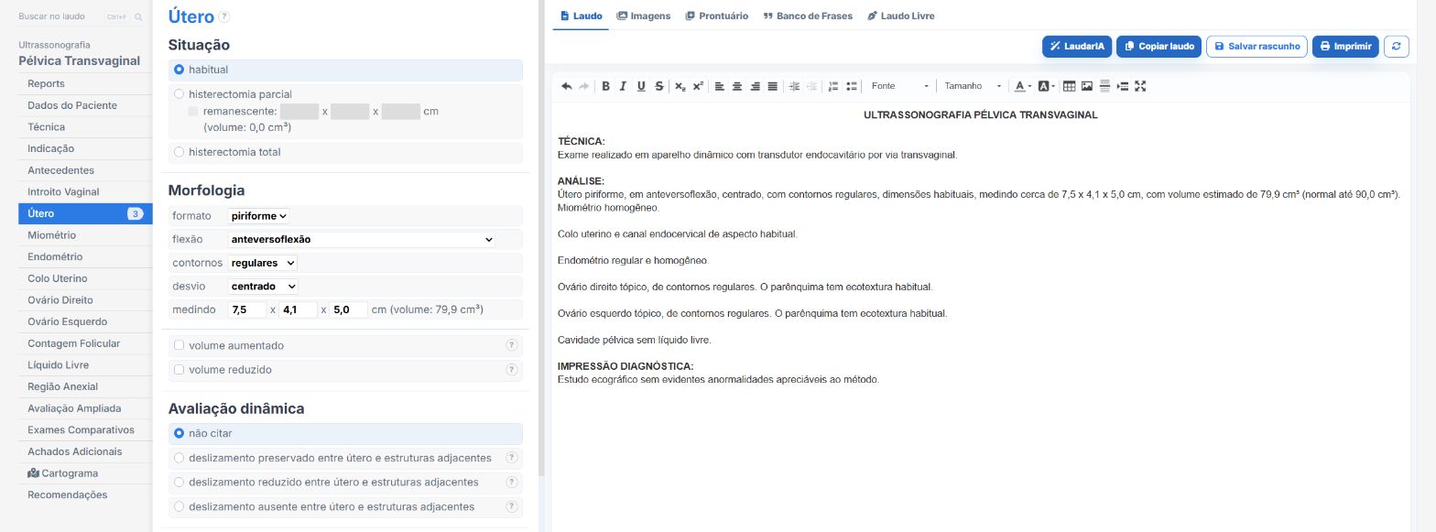Viewport: 1436px width, 532px height.
Task: Open the Tamanho size dropdown
Action: [x=973, y=86]
